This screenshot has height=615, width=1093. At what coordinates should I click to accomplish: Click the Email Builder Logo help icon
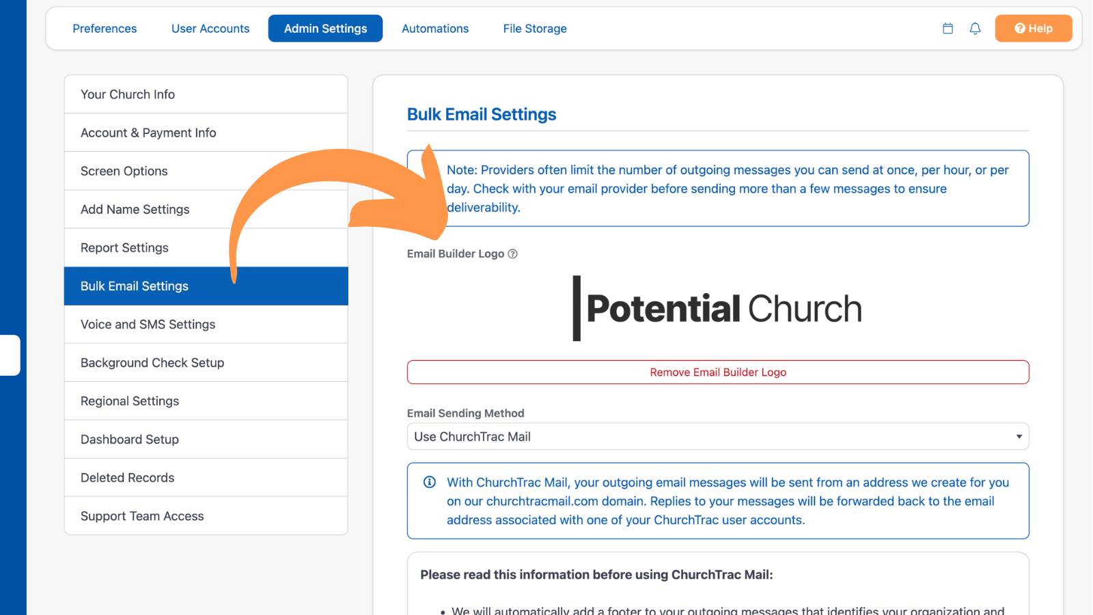click(513, 254)
